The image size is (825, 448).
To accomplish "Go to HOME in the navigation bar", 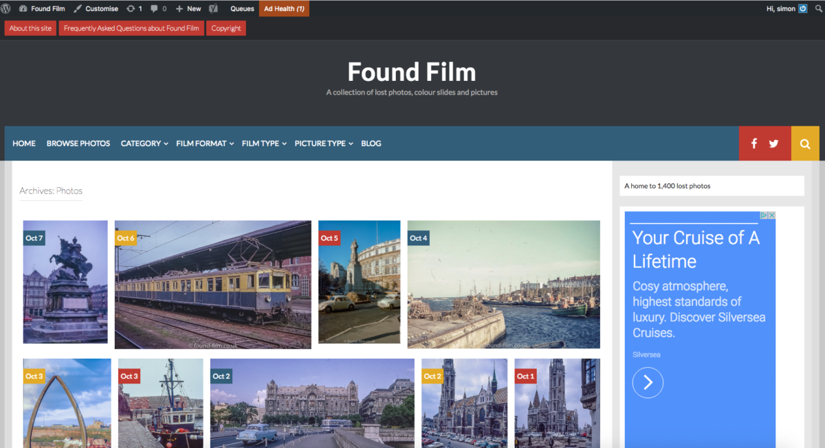I will (24, 143).
